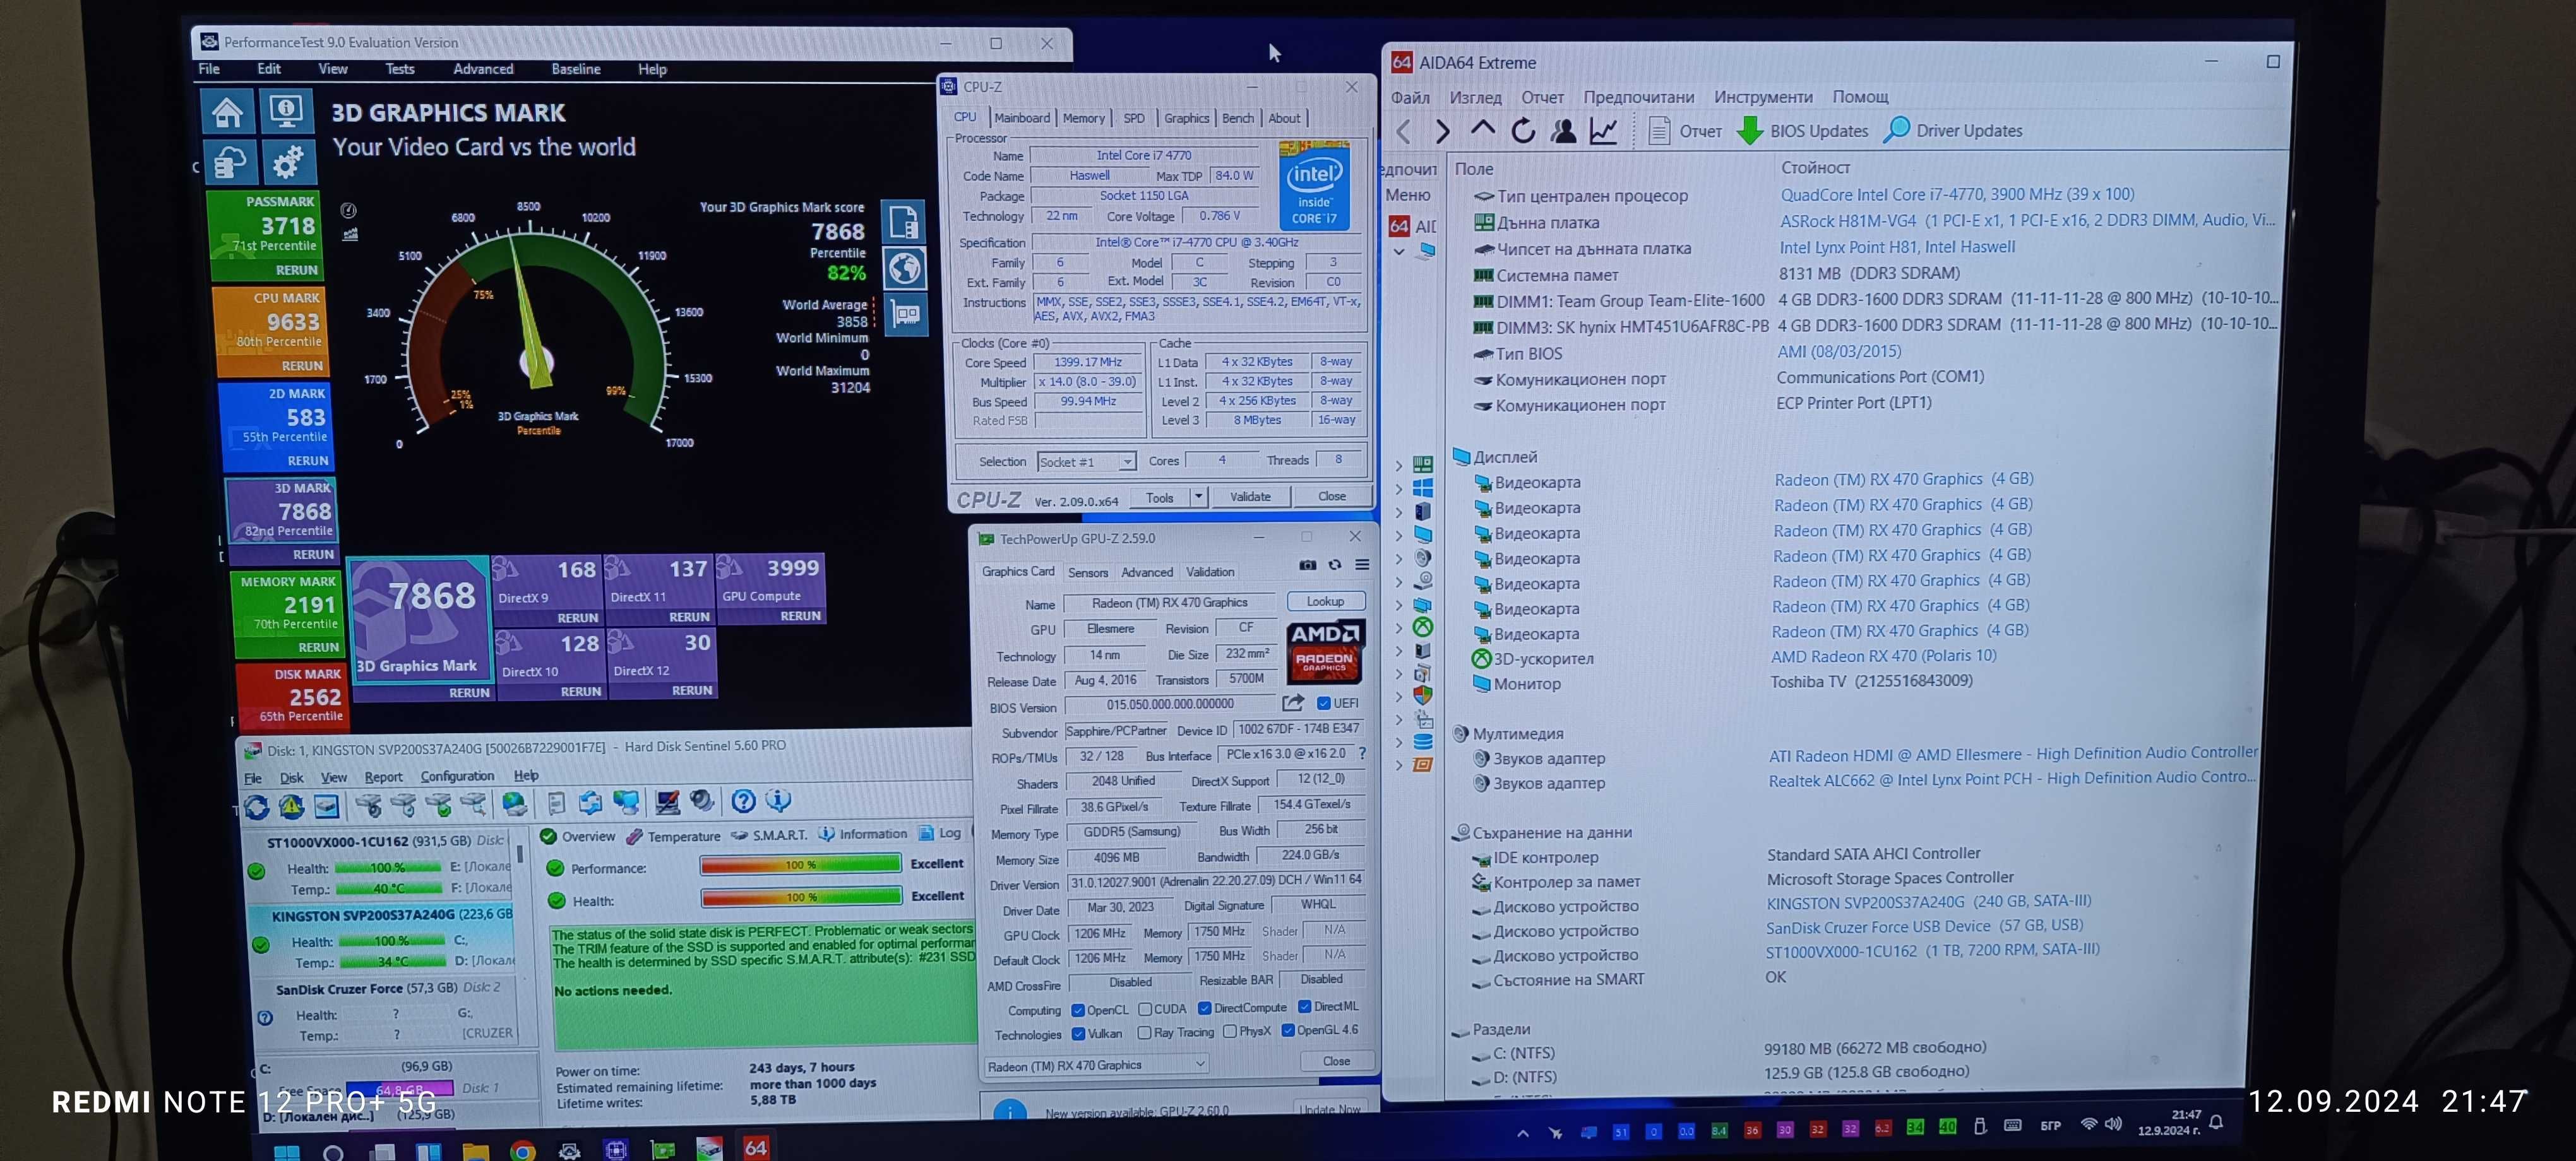Show hidden system tray icons chevron
This screenshot has height=1161, width=2576.
click(x=1522, y=1133)
